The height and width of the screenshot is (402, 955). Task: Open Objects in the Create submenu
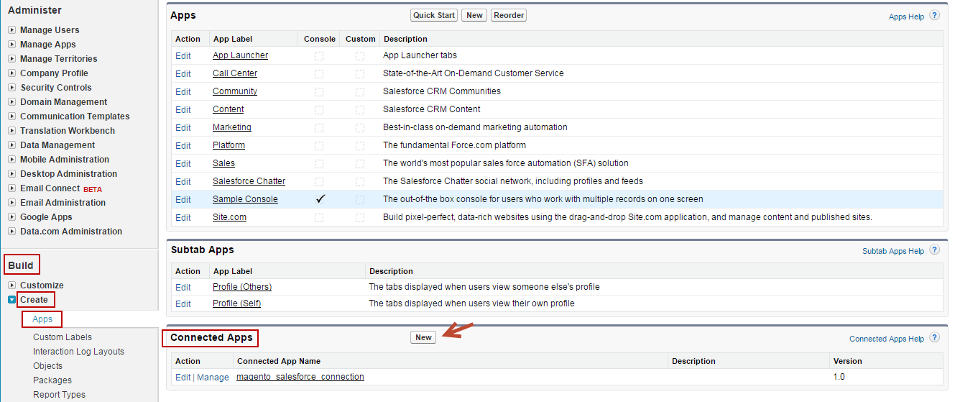(47, 366)
